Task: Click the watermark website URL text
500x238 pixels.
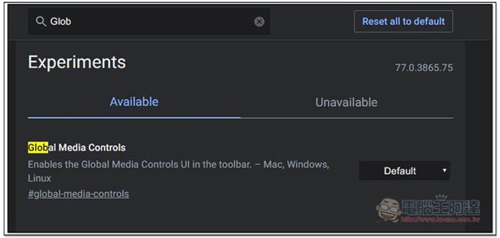Action: click(x=441, y=220)
